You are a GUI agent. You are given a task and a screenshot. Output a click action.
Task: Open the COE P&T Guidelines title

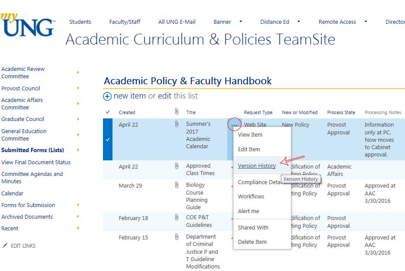[199, 221]
